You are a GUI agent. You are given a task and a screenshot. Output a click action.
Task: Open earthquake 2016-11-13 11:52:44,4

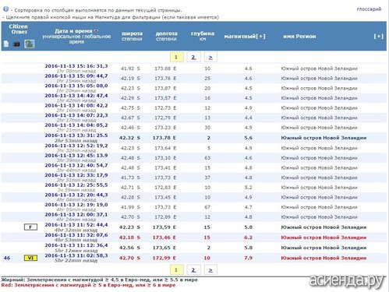76,225
